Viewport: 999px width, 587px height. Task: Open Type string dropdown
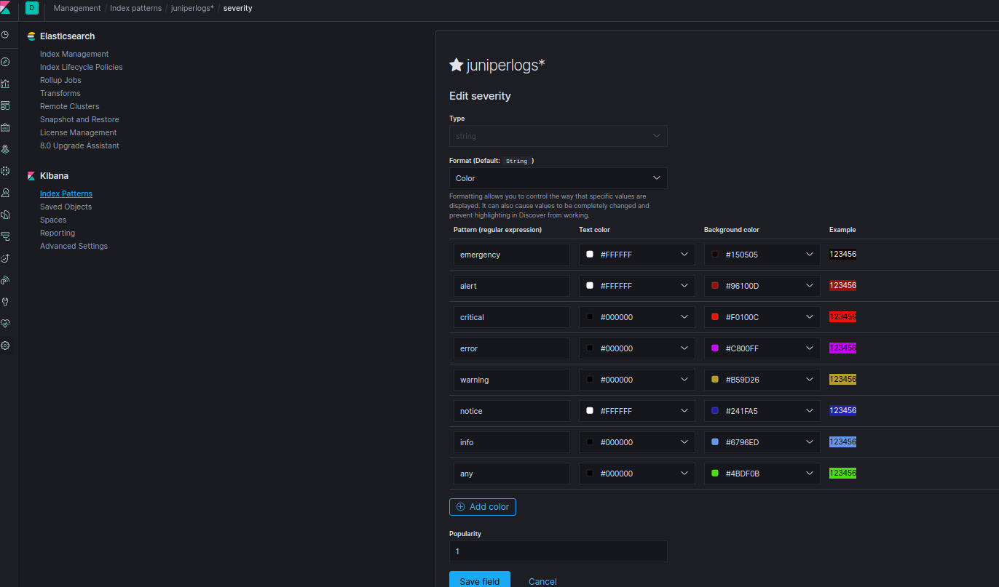(x=558, y=136)
